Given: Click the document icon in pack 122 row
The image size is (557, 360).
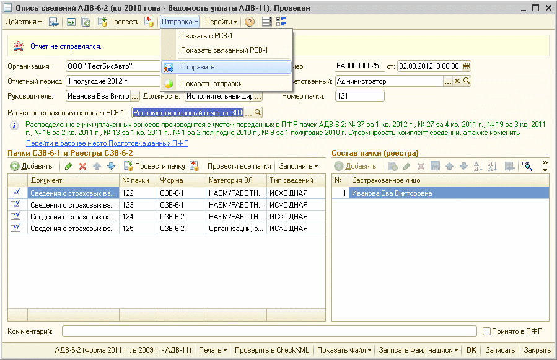Looking at the screenshot, I should coord(15,193).
